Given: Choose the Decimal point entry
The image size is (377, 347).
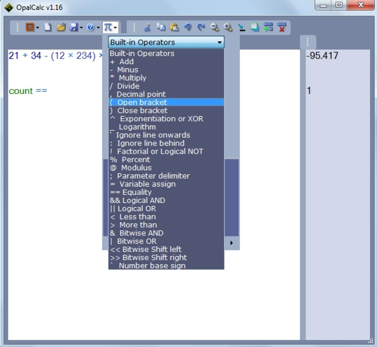Looking at the screenshot, I should [x=166, y=94].
